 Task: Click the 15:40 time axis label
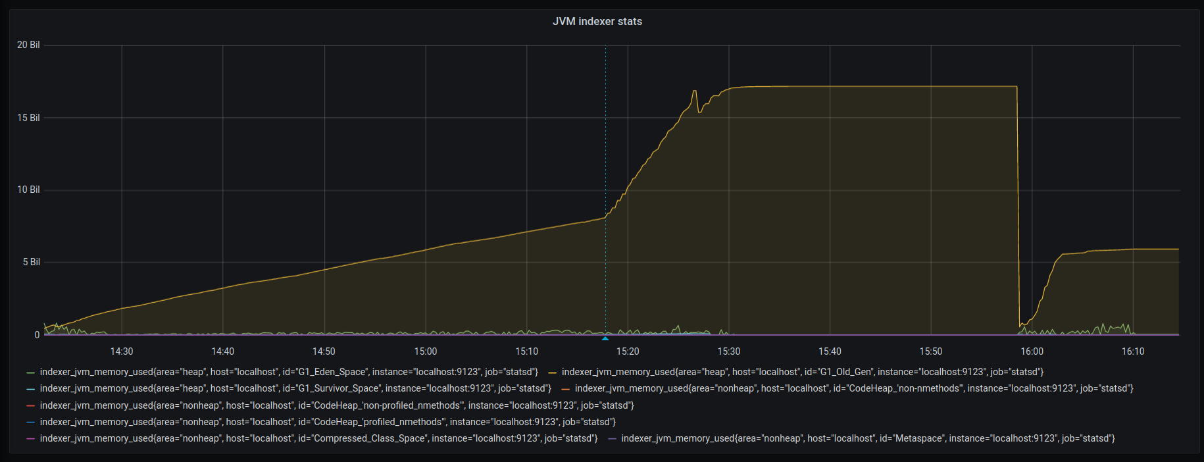(x=830, y=351)
